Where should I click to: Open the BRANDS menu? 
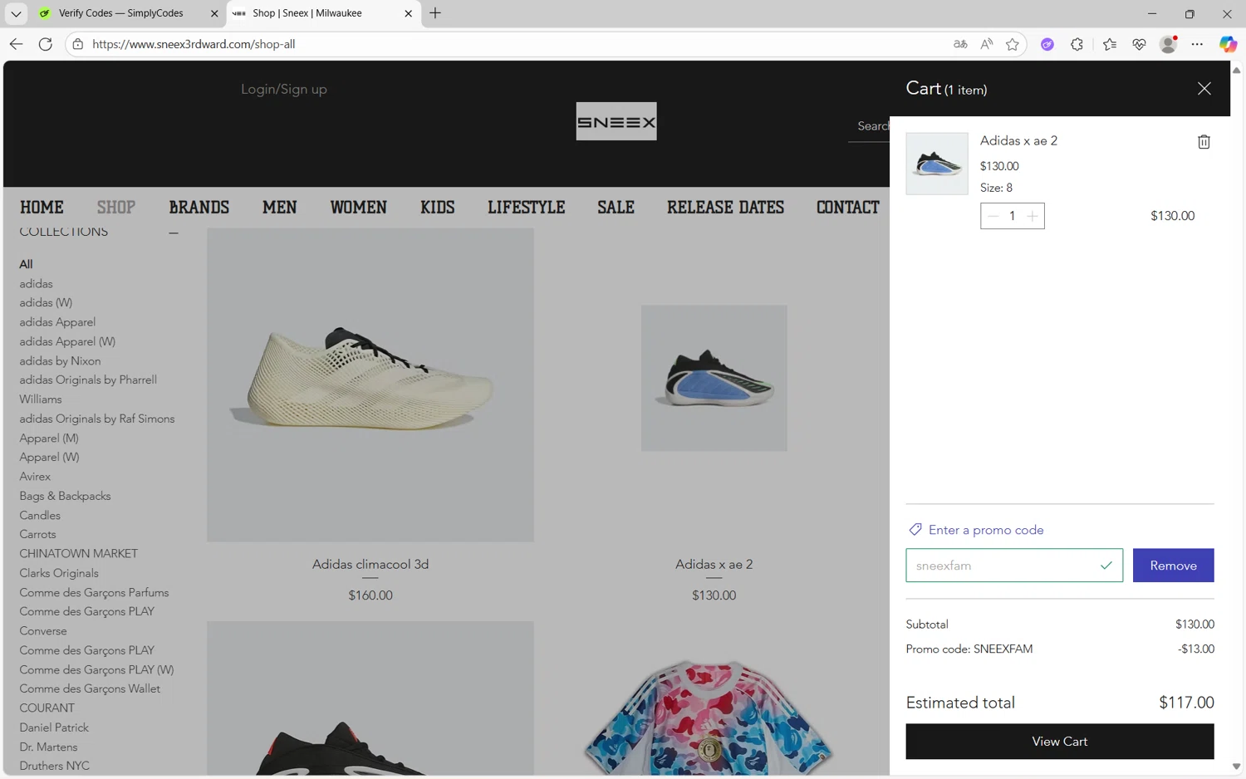tap(199, 207)
